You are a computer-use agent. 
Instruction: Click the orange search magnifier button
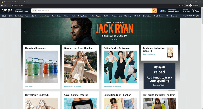(154, 11)
